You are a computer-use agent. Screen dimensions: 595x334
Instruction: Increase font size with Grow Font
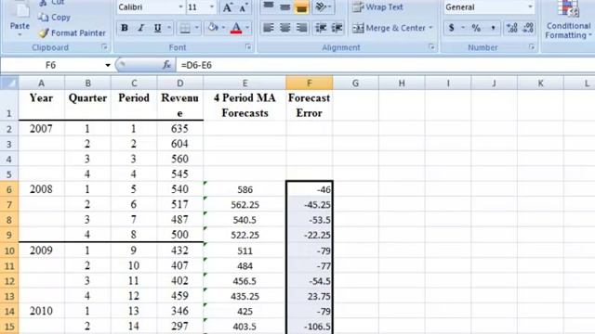pos(228,7)
